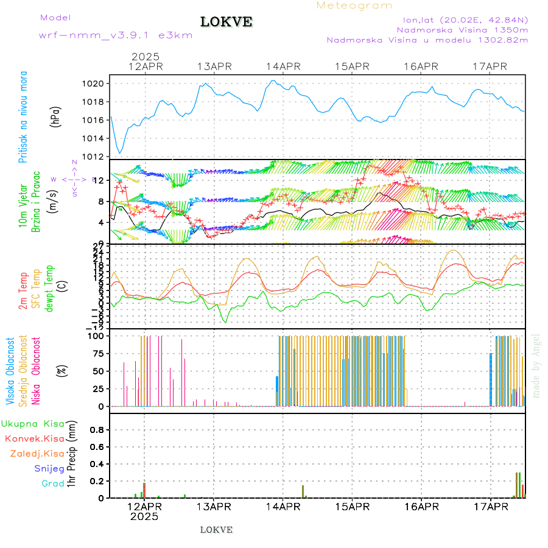Click the Meteogram heading text

tap(354, 5)
